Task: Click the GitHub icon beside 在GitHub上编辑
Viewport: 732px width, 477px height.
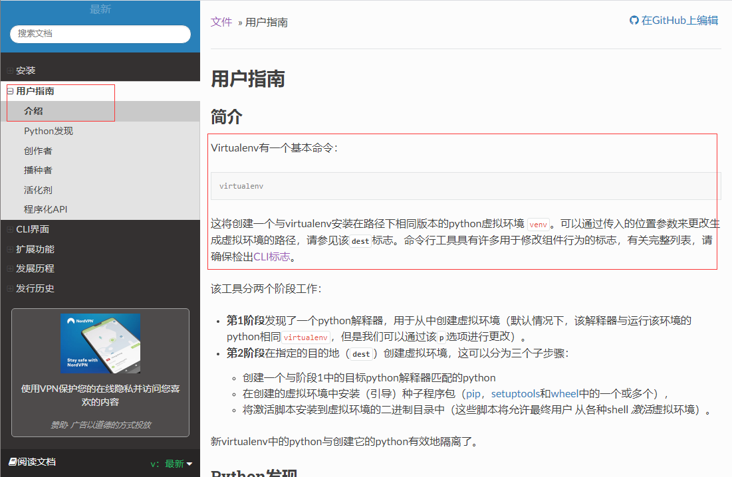Action: coord(634,20)
